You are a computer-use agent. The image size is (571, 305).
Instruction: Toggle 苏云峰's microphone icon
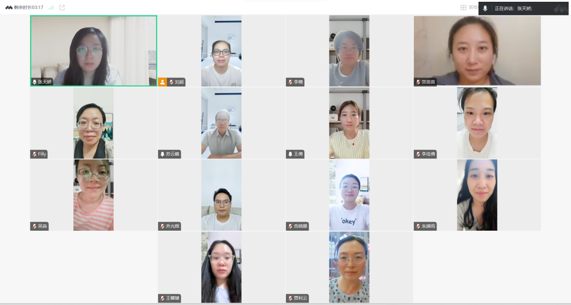coord(162,154)
